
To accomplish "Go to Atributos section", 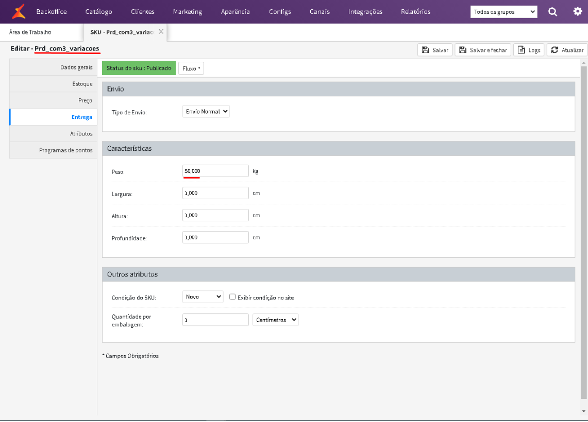I will pyautogui.click(x=53, y=134).
